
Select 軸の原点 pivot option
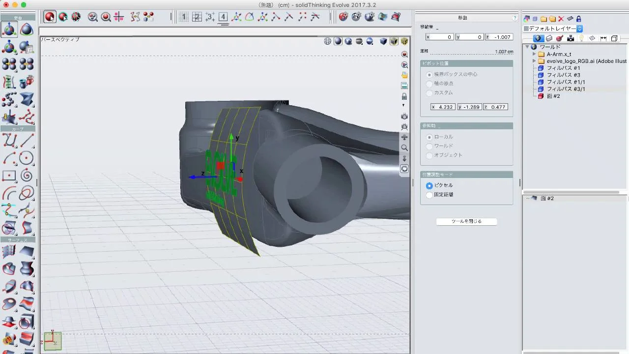pos(429,84)
